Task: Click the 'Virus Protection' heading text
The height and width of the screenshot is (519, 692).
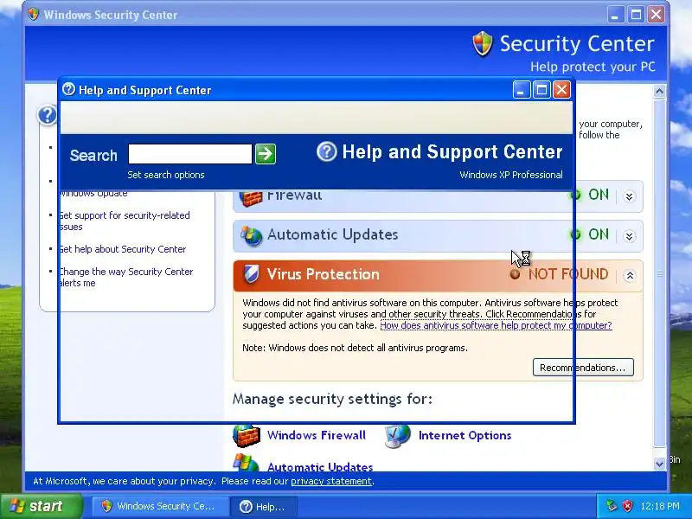Action: (323, 274)
